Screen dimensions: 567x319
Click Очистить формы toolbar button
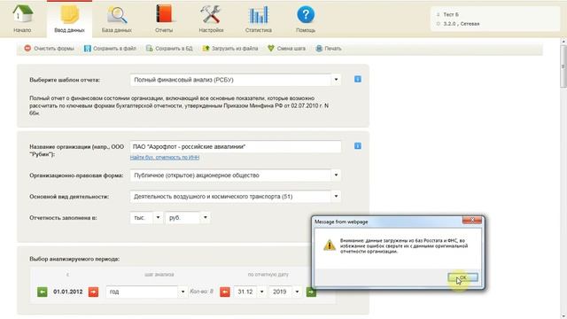(x=50, y=49)
